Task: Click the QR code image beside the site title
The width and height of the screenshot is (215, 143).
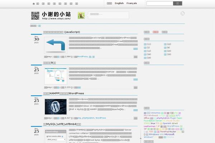Action: coord(35,16)
